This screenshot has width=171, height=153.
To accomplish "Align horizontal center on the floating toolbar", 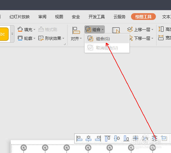I will pyautogui.click(x=88, y=138).
